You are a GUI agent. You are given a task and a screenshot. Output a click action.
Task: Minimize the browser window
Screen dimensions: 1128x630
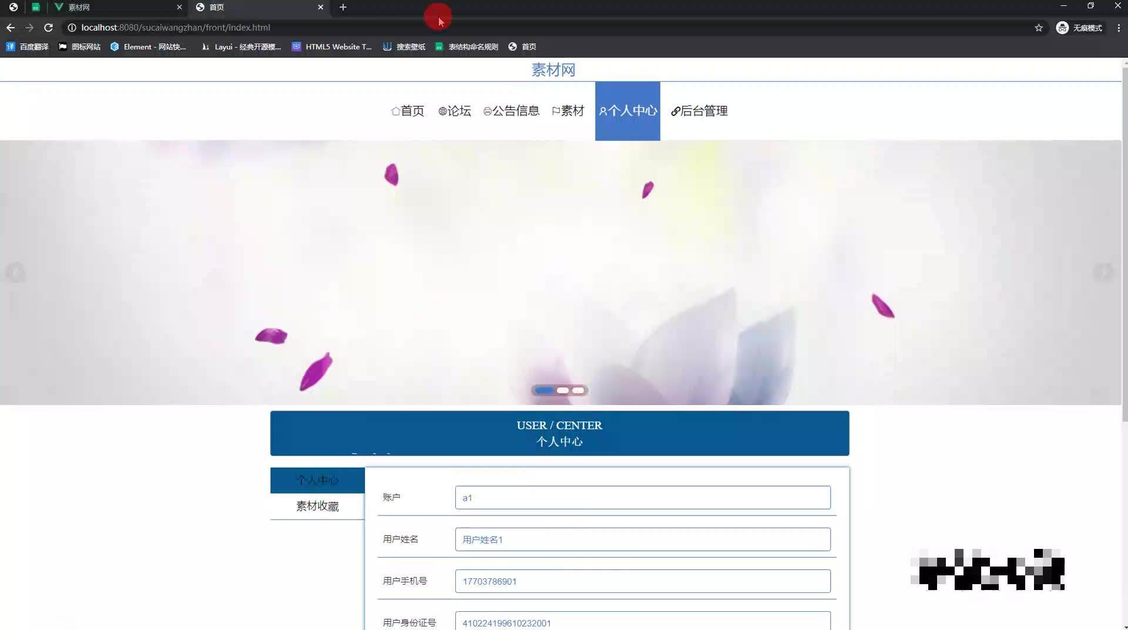pos(1063,6)
